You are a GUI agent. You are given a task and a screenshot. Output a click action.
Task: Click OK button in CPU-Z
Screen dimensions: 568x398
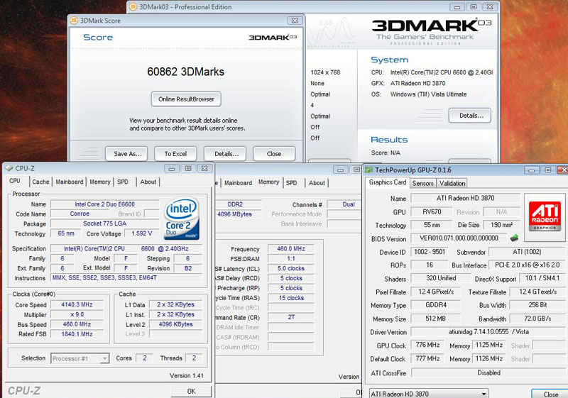point(191,392)
